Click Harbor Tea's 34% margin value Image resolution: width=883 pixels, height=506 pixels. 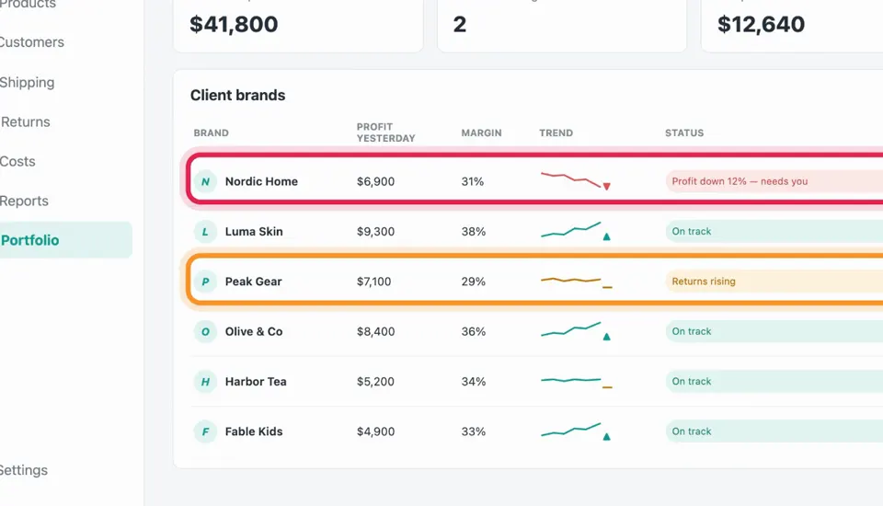tap(473, 382)
